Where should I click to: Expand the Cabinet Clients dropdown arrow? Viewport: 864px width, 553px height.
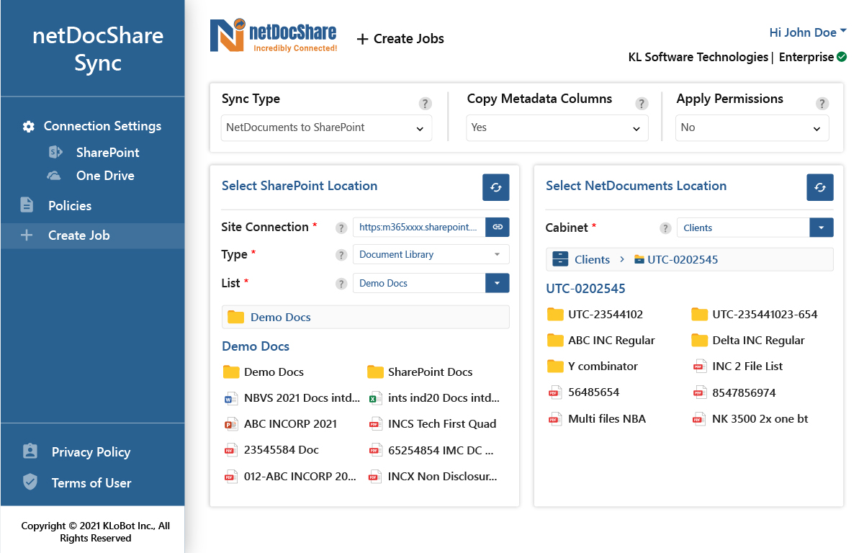(822, 228)
